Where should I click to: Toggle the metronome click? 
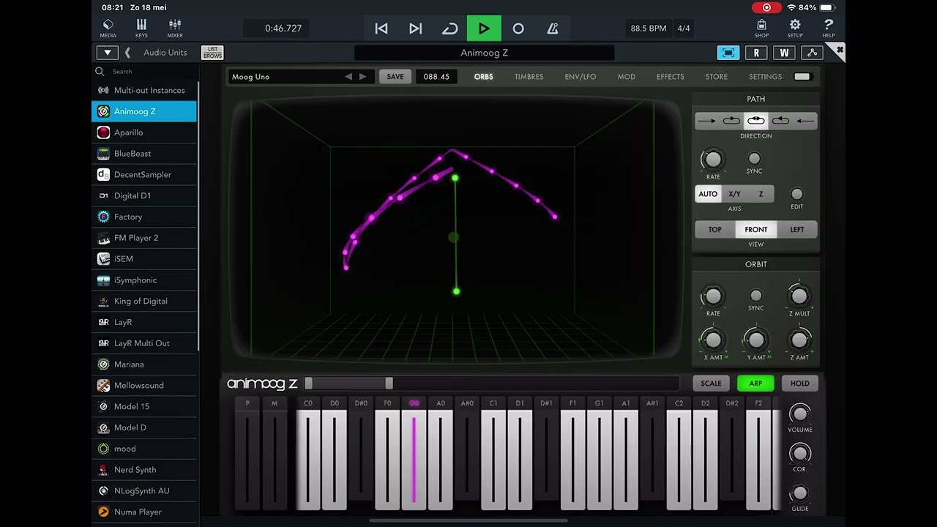point(553,29)
